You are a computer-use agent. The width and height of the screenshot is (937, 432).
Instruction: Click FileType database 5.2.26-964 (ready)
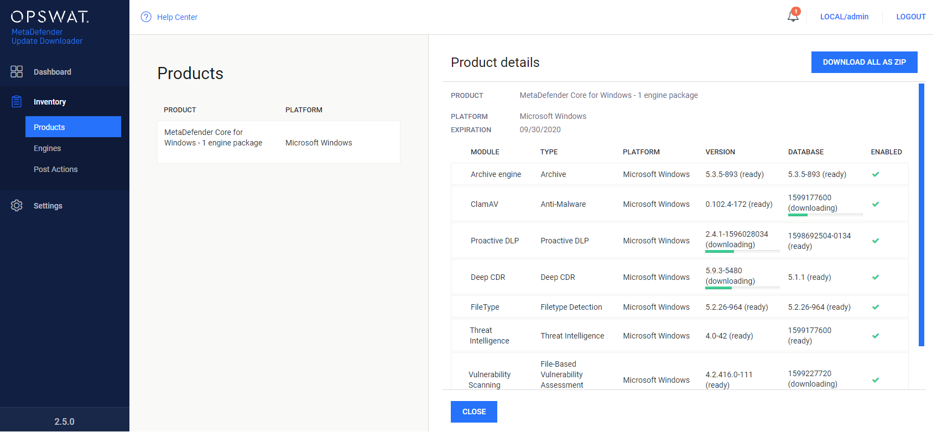point(819,307)
